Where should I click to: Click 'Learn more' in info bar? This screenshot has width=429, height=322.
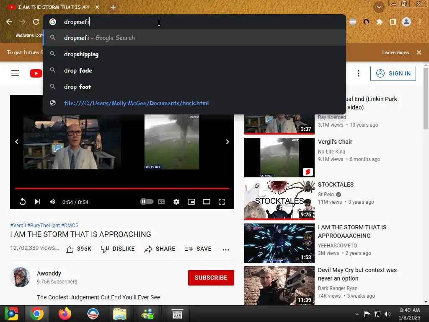click(395, 52)
